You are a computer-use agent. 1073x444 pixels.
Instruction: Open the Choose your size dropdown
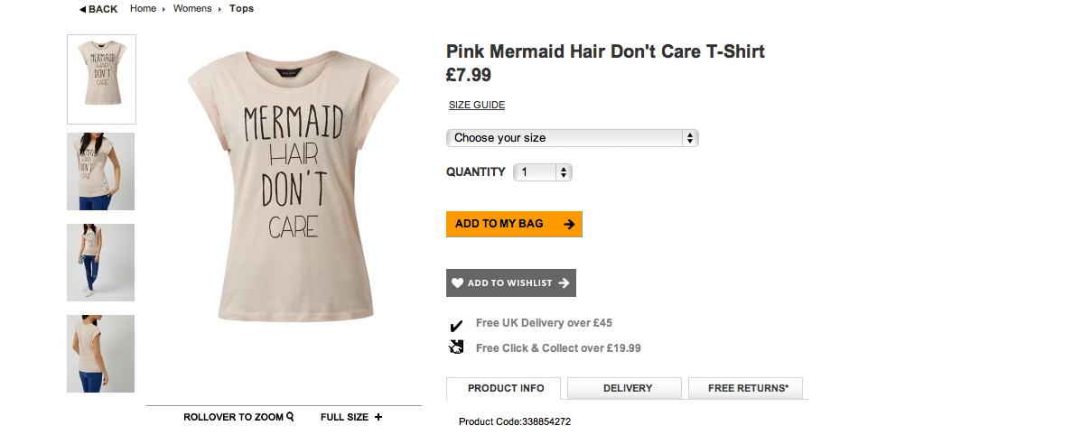coord(573,138)
